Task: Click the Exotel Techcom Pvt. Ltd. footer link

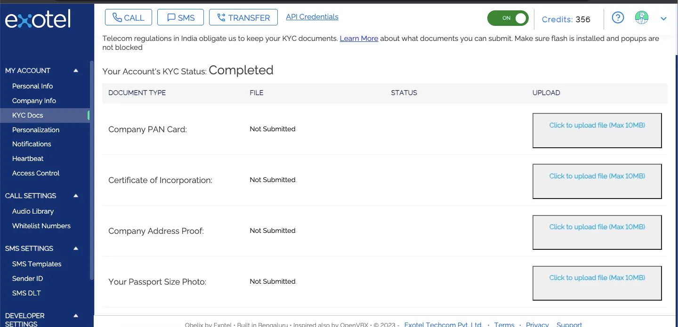Action: click(x=444, y=324)
